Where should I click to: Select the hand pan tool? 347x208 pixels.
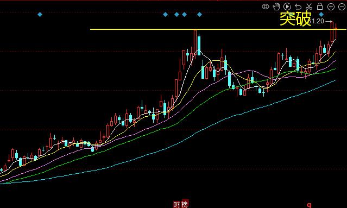pos(276,7)
